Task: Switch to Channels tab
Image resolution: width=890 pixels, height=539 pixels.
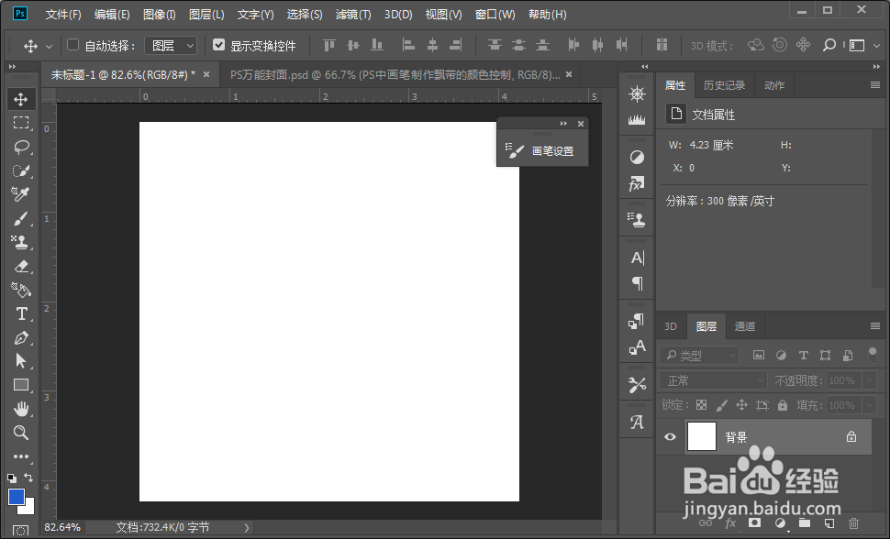Action: click(745, 326)
